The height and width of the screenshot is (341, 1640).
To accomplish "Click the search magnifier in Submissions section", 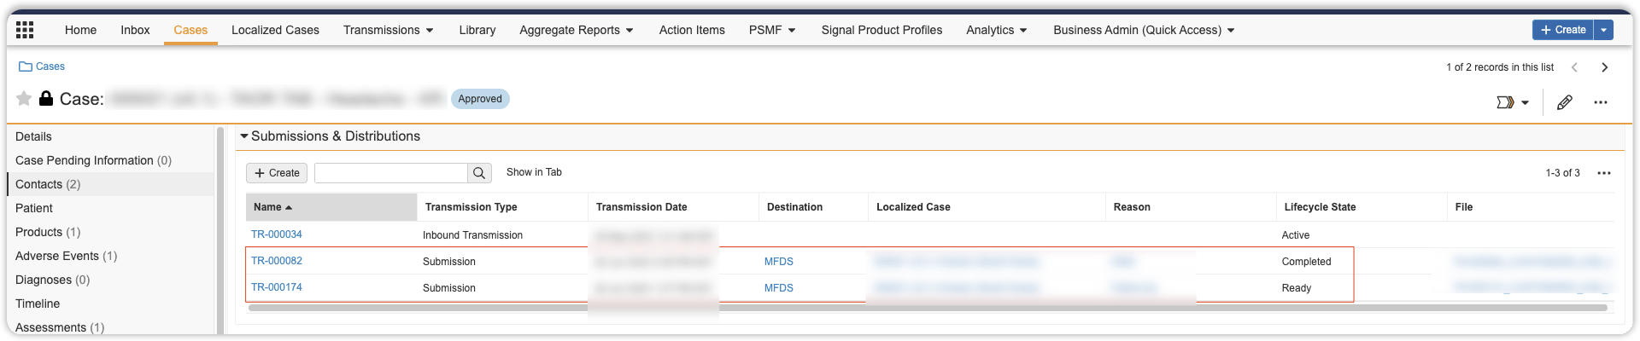I will coord(479,173).
